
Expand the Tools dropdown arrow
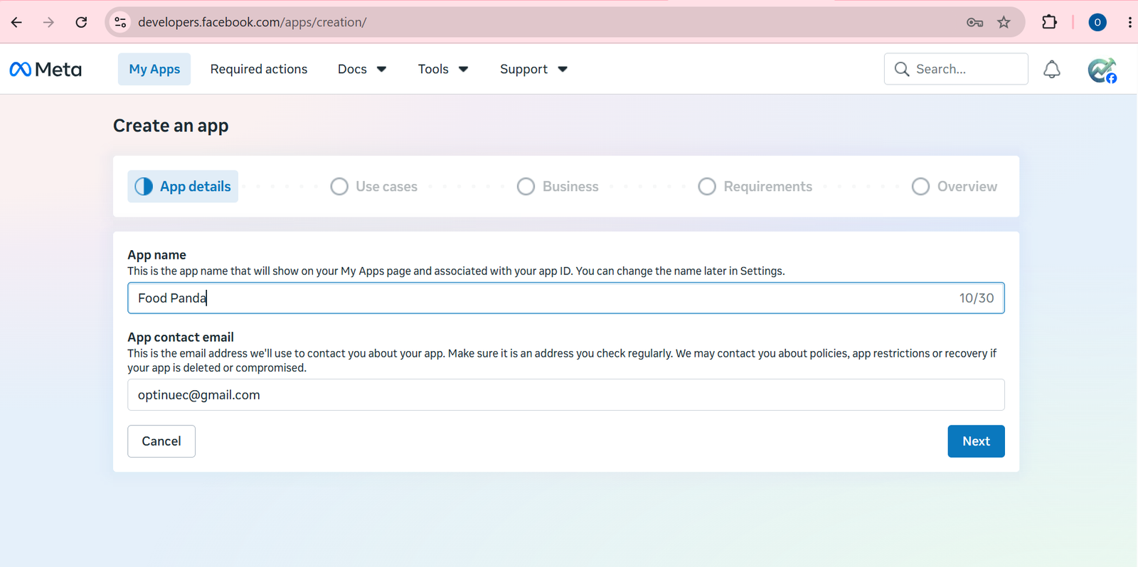[463, 69]
